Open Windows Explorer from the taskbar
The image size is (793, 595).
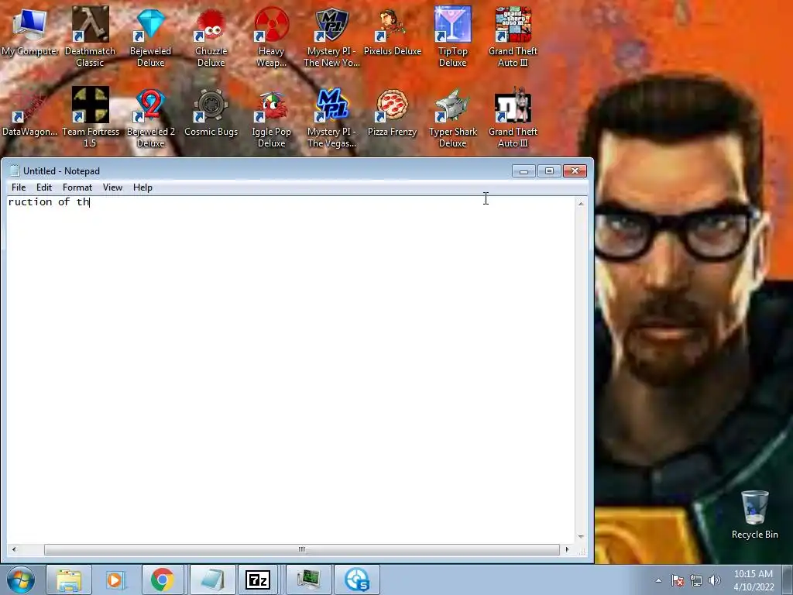pyautogui.click(x=69, y=580)
